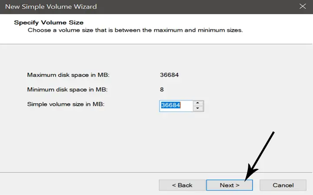Click the Minimum disk space value 8

pos(162,90)
